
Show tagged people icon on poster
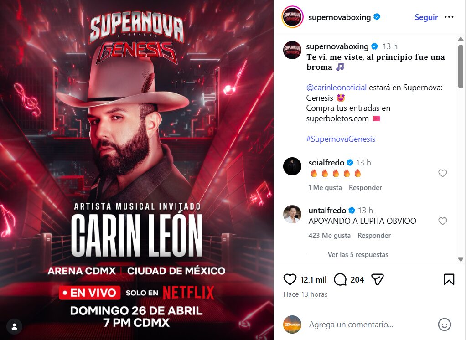(14, 327)
